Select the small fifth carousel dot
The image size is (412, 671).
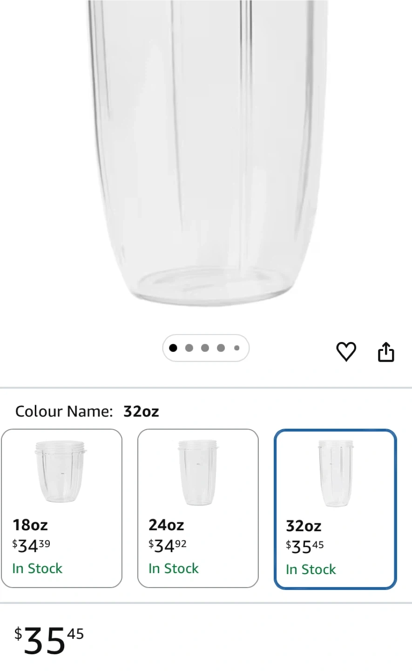tap(236, 348)
